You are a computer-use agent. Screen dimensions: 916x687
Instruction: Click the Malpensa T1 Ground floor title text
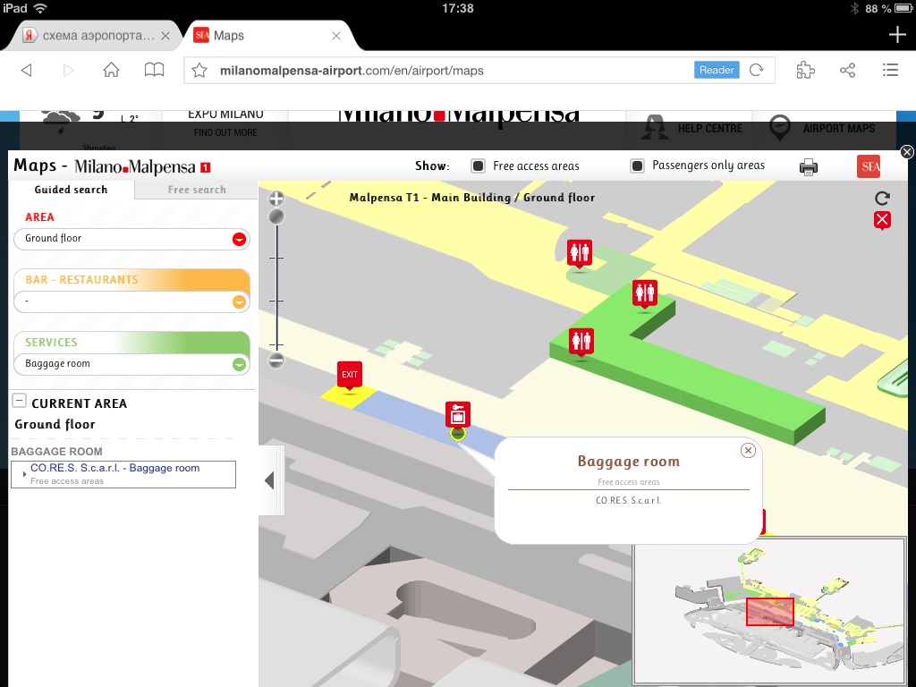pos(472,198)
